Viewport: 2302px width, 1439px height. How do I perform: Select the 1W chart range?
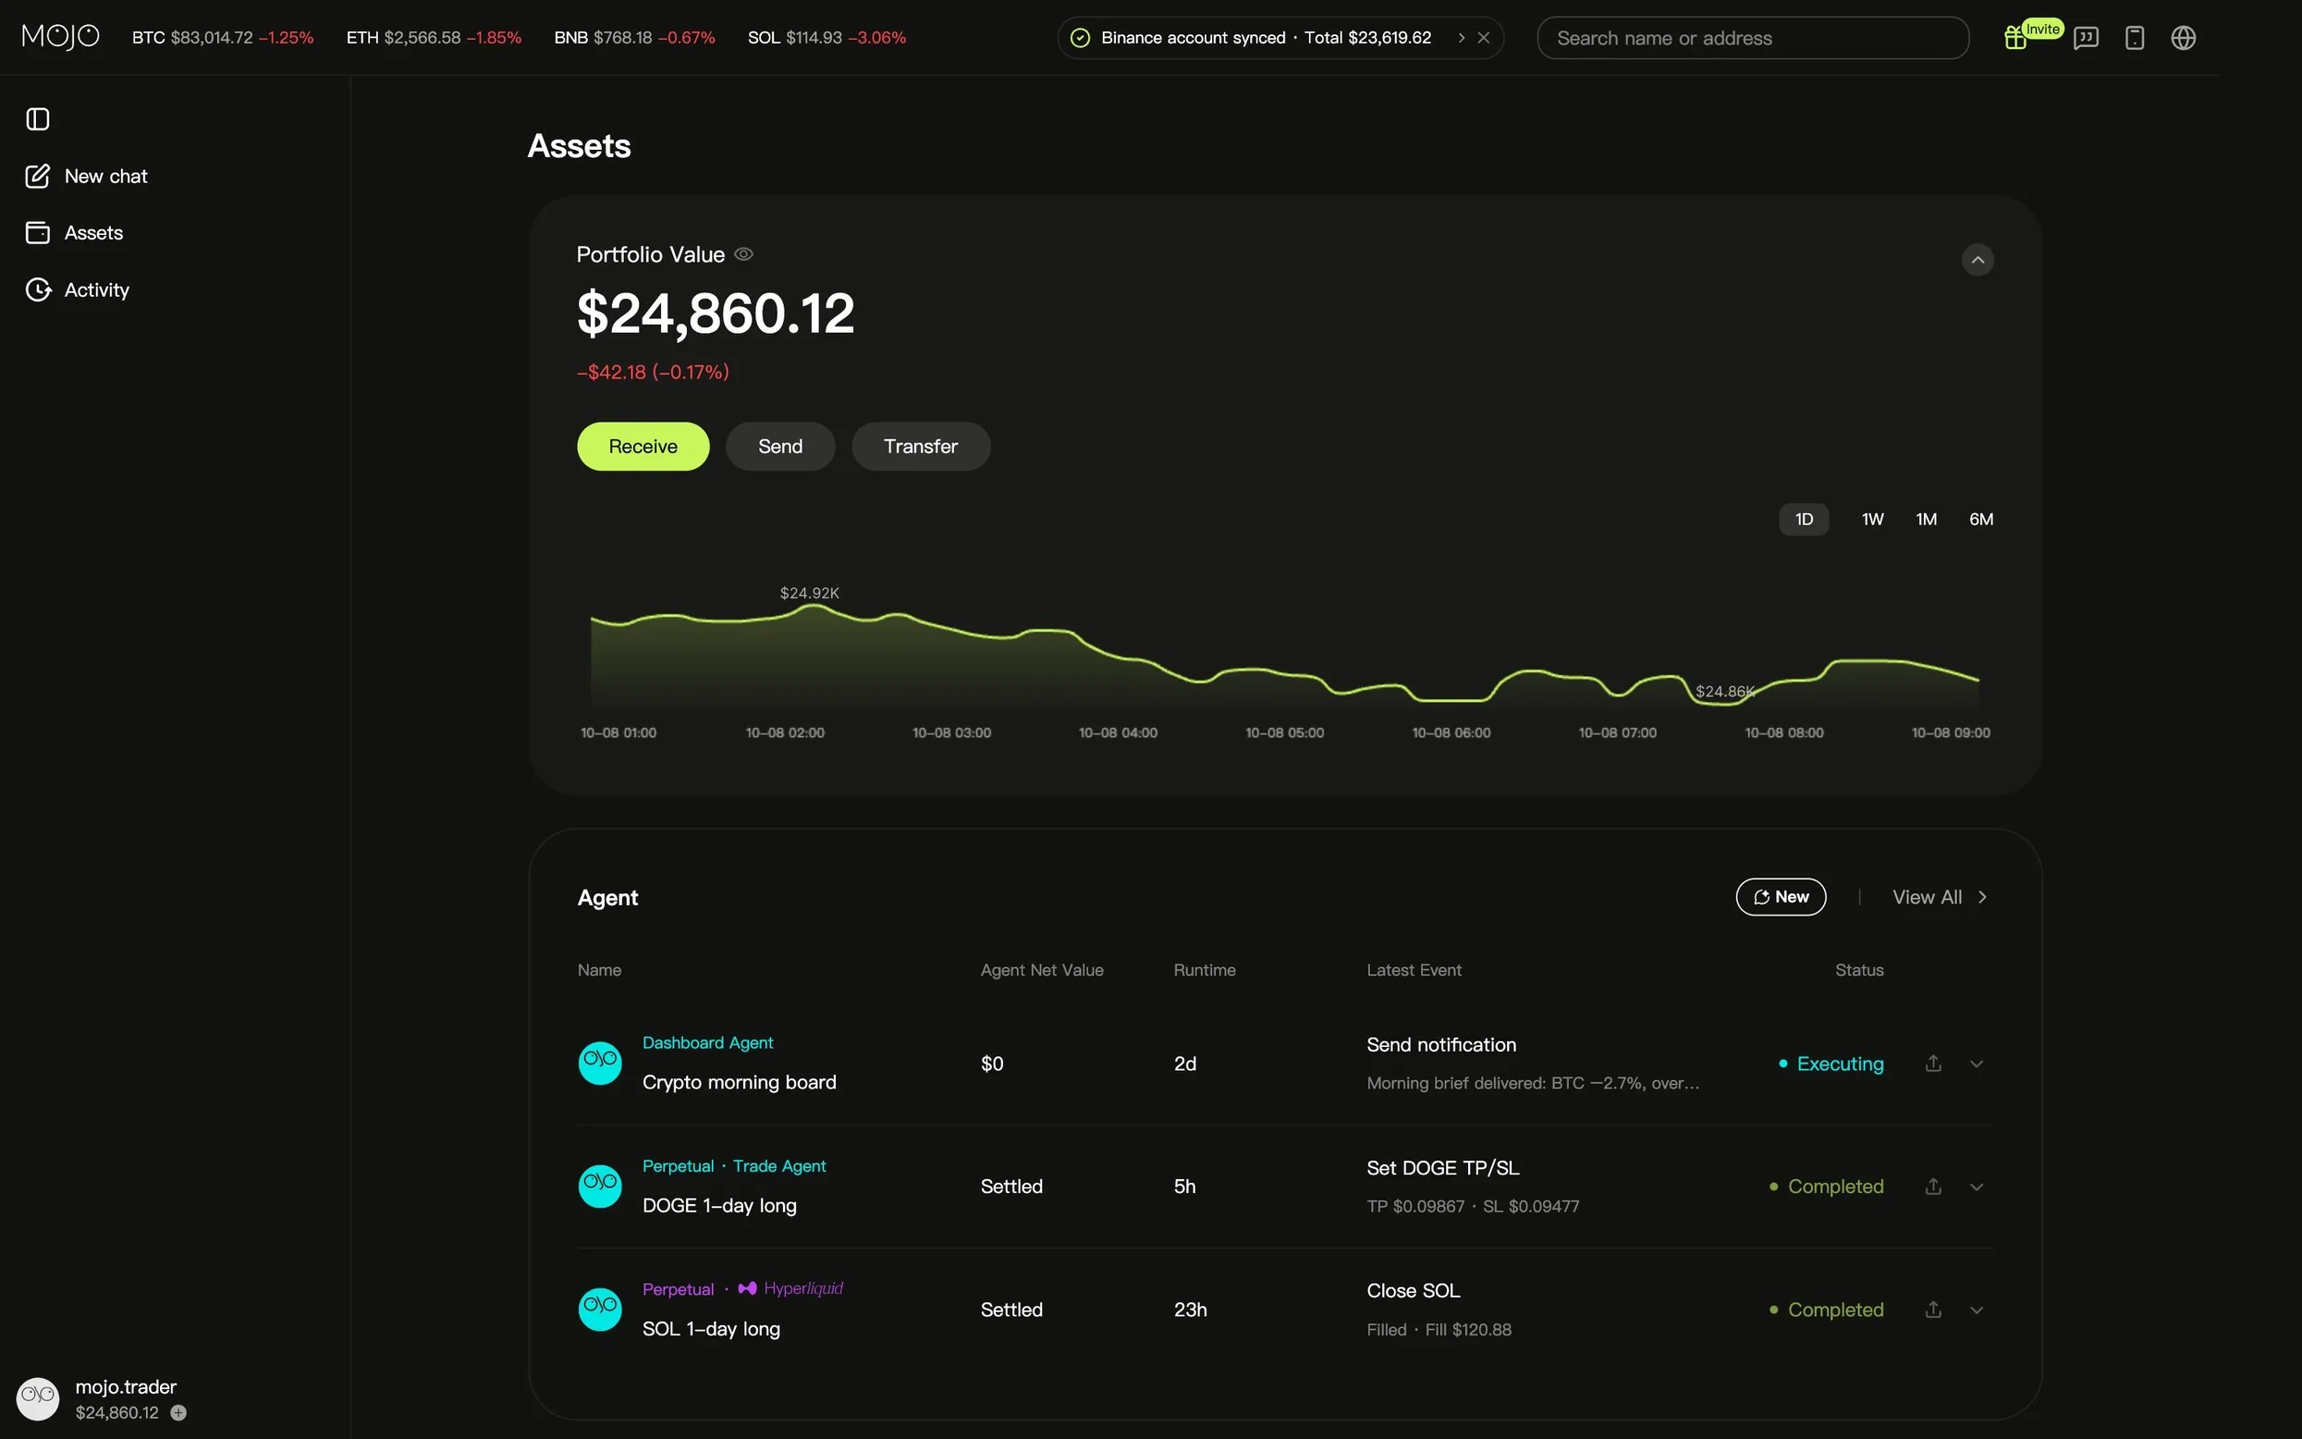[1872, 519]
